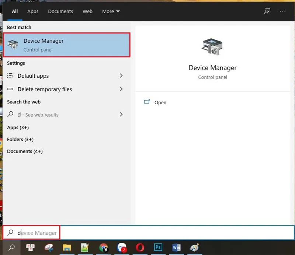Launch Google Chrome from taskbar

pos(103,248)
